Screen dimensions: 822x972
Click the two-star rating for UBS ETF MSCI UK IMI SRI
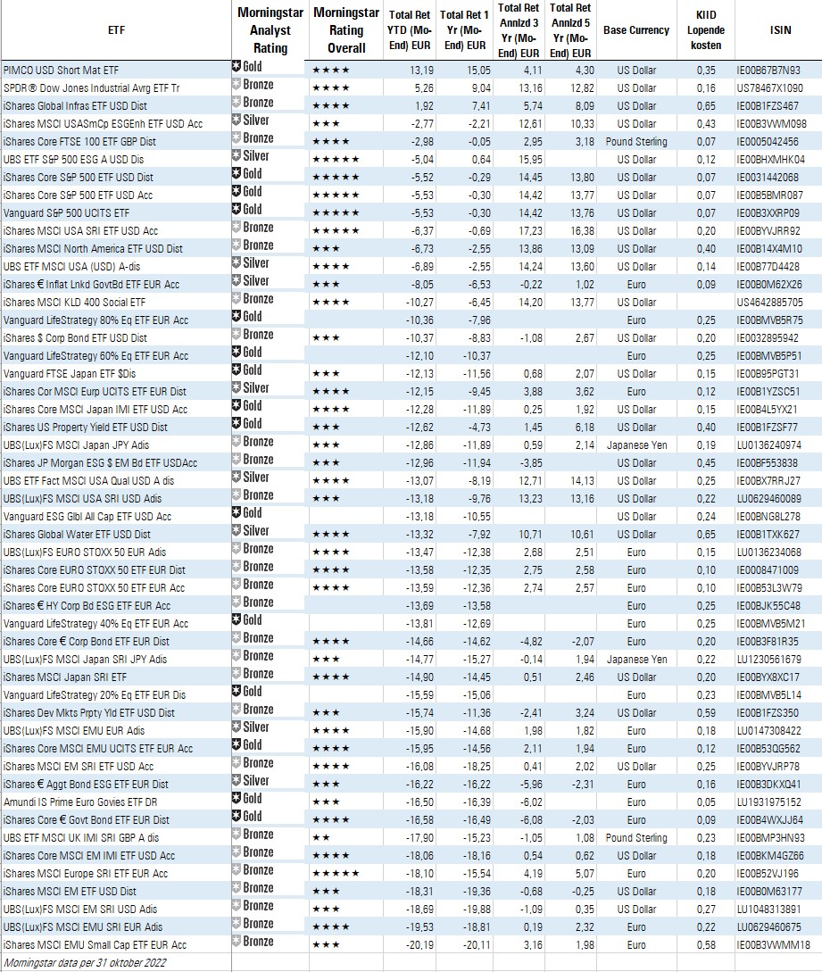[x=321, y=837]
